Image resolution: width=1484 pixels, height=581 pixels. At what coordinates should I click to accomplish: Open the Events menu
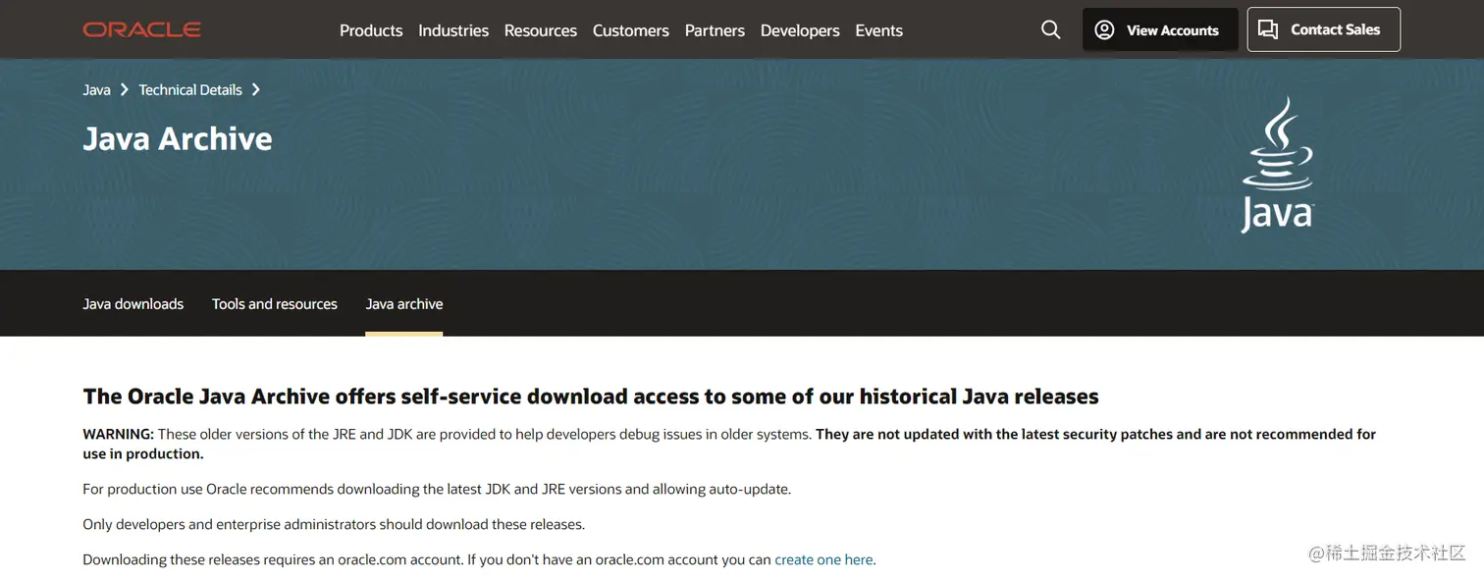878,30
